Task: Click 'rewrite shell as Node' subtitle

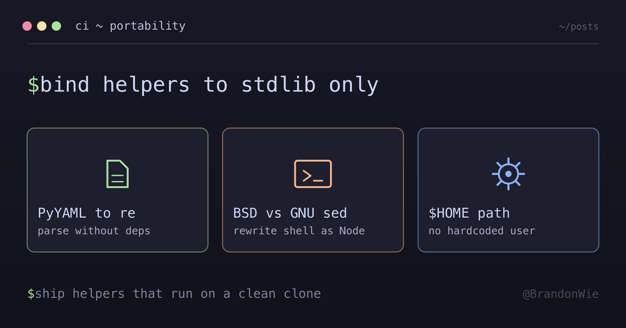Action: (x=299, y=231)
